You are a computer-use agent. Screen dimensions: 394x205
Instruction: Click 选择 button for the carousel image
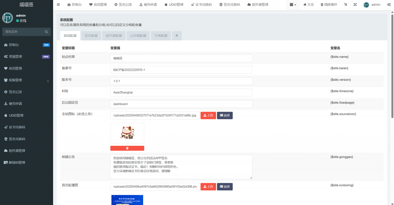225,187
